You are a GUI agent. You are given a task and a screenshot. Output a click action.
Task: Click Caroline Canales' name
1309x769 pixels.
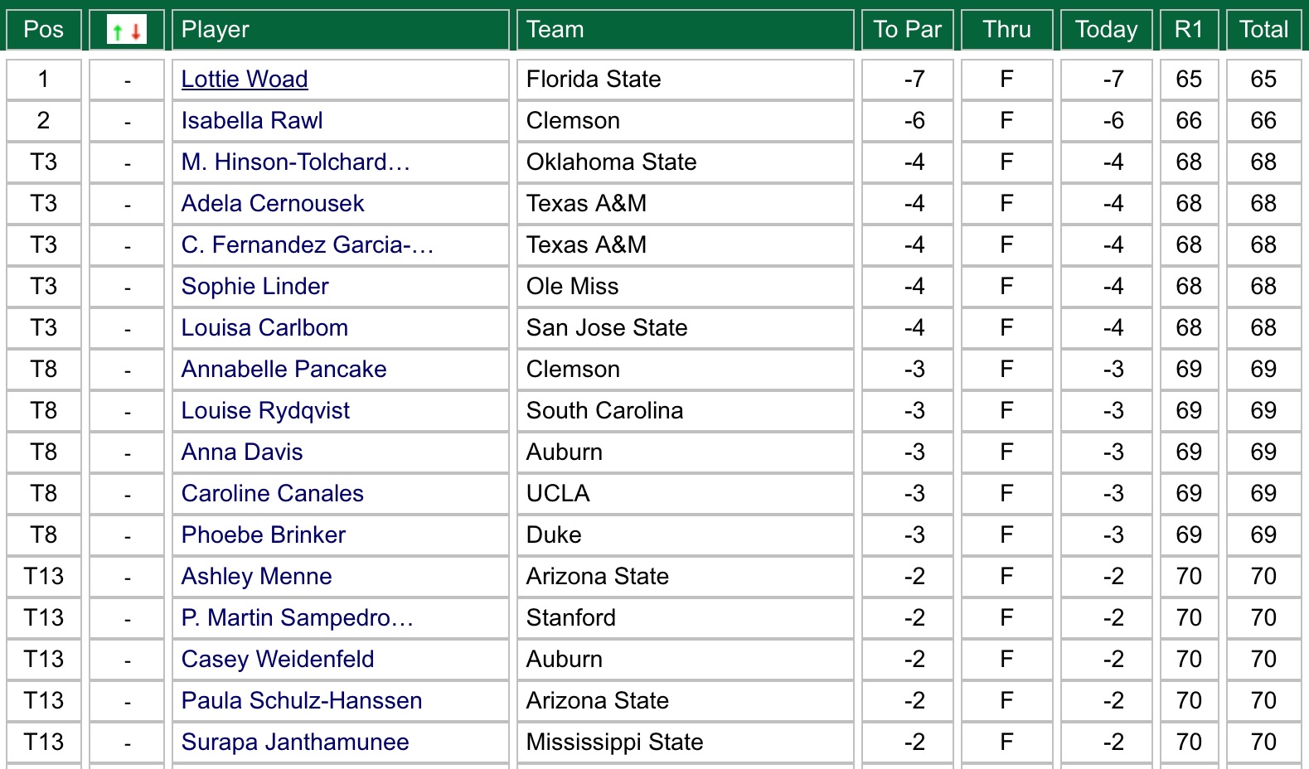[273, 494]
